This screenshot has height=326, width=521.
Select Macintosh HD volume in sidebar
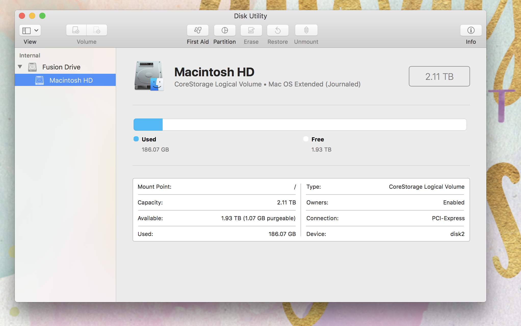click(71, 80)
